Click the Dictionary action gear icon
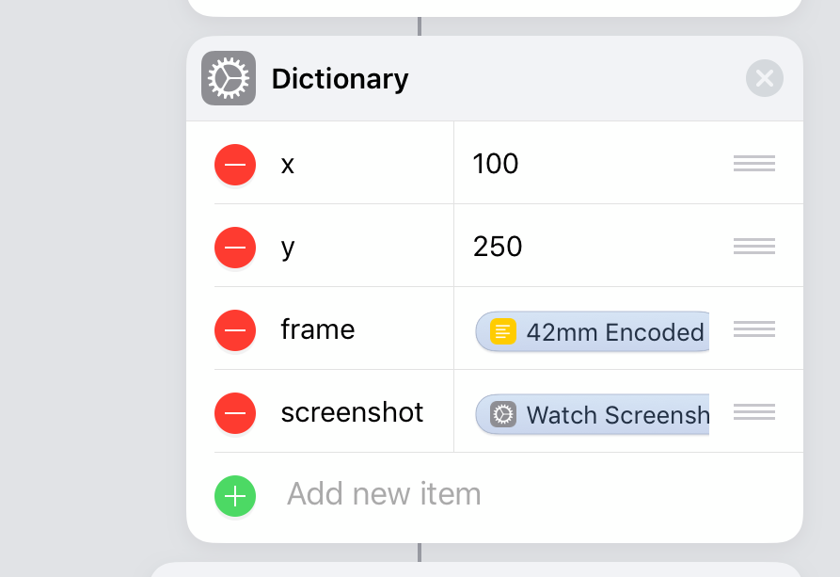The width and height of the screenshot is (840, 577). (229, 78)
